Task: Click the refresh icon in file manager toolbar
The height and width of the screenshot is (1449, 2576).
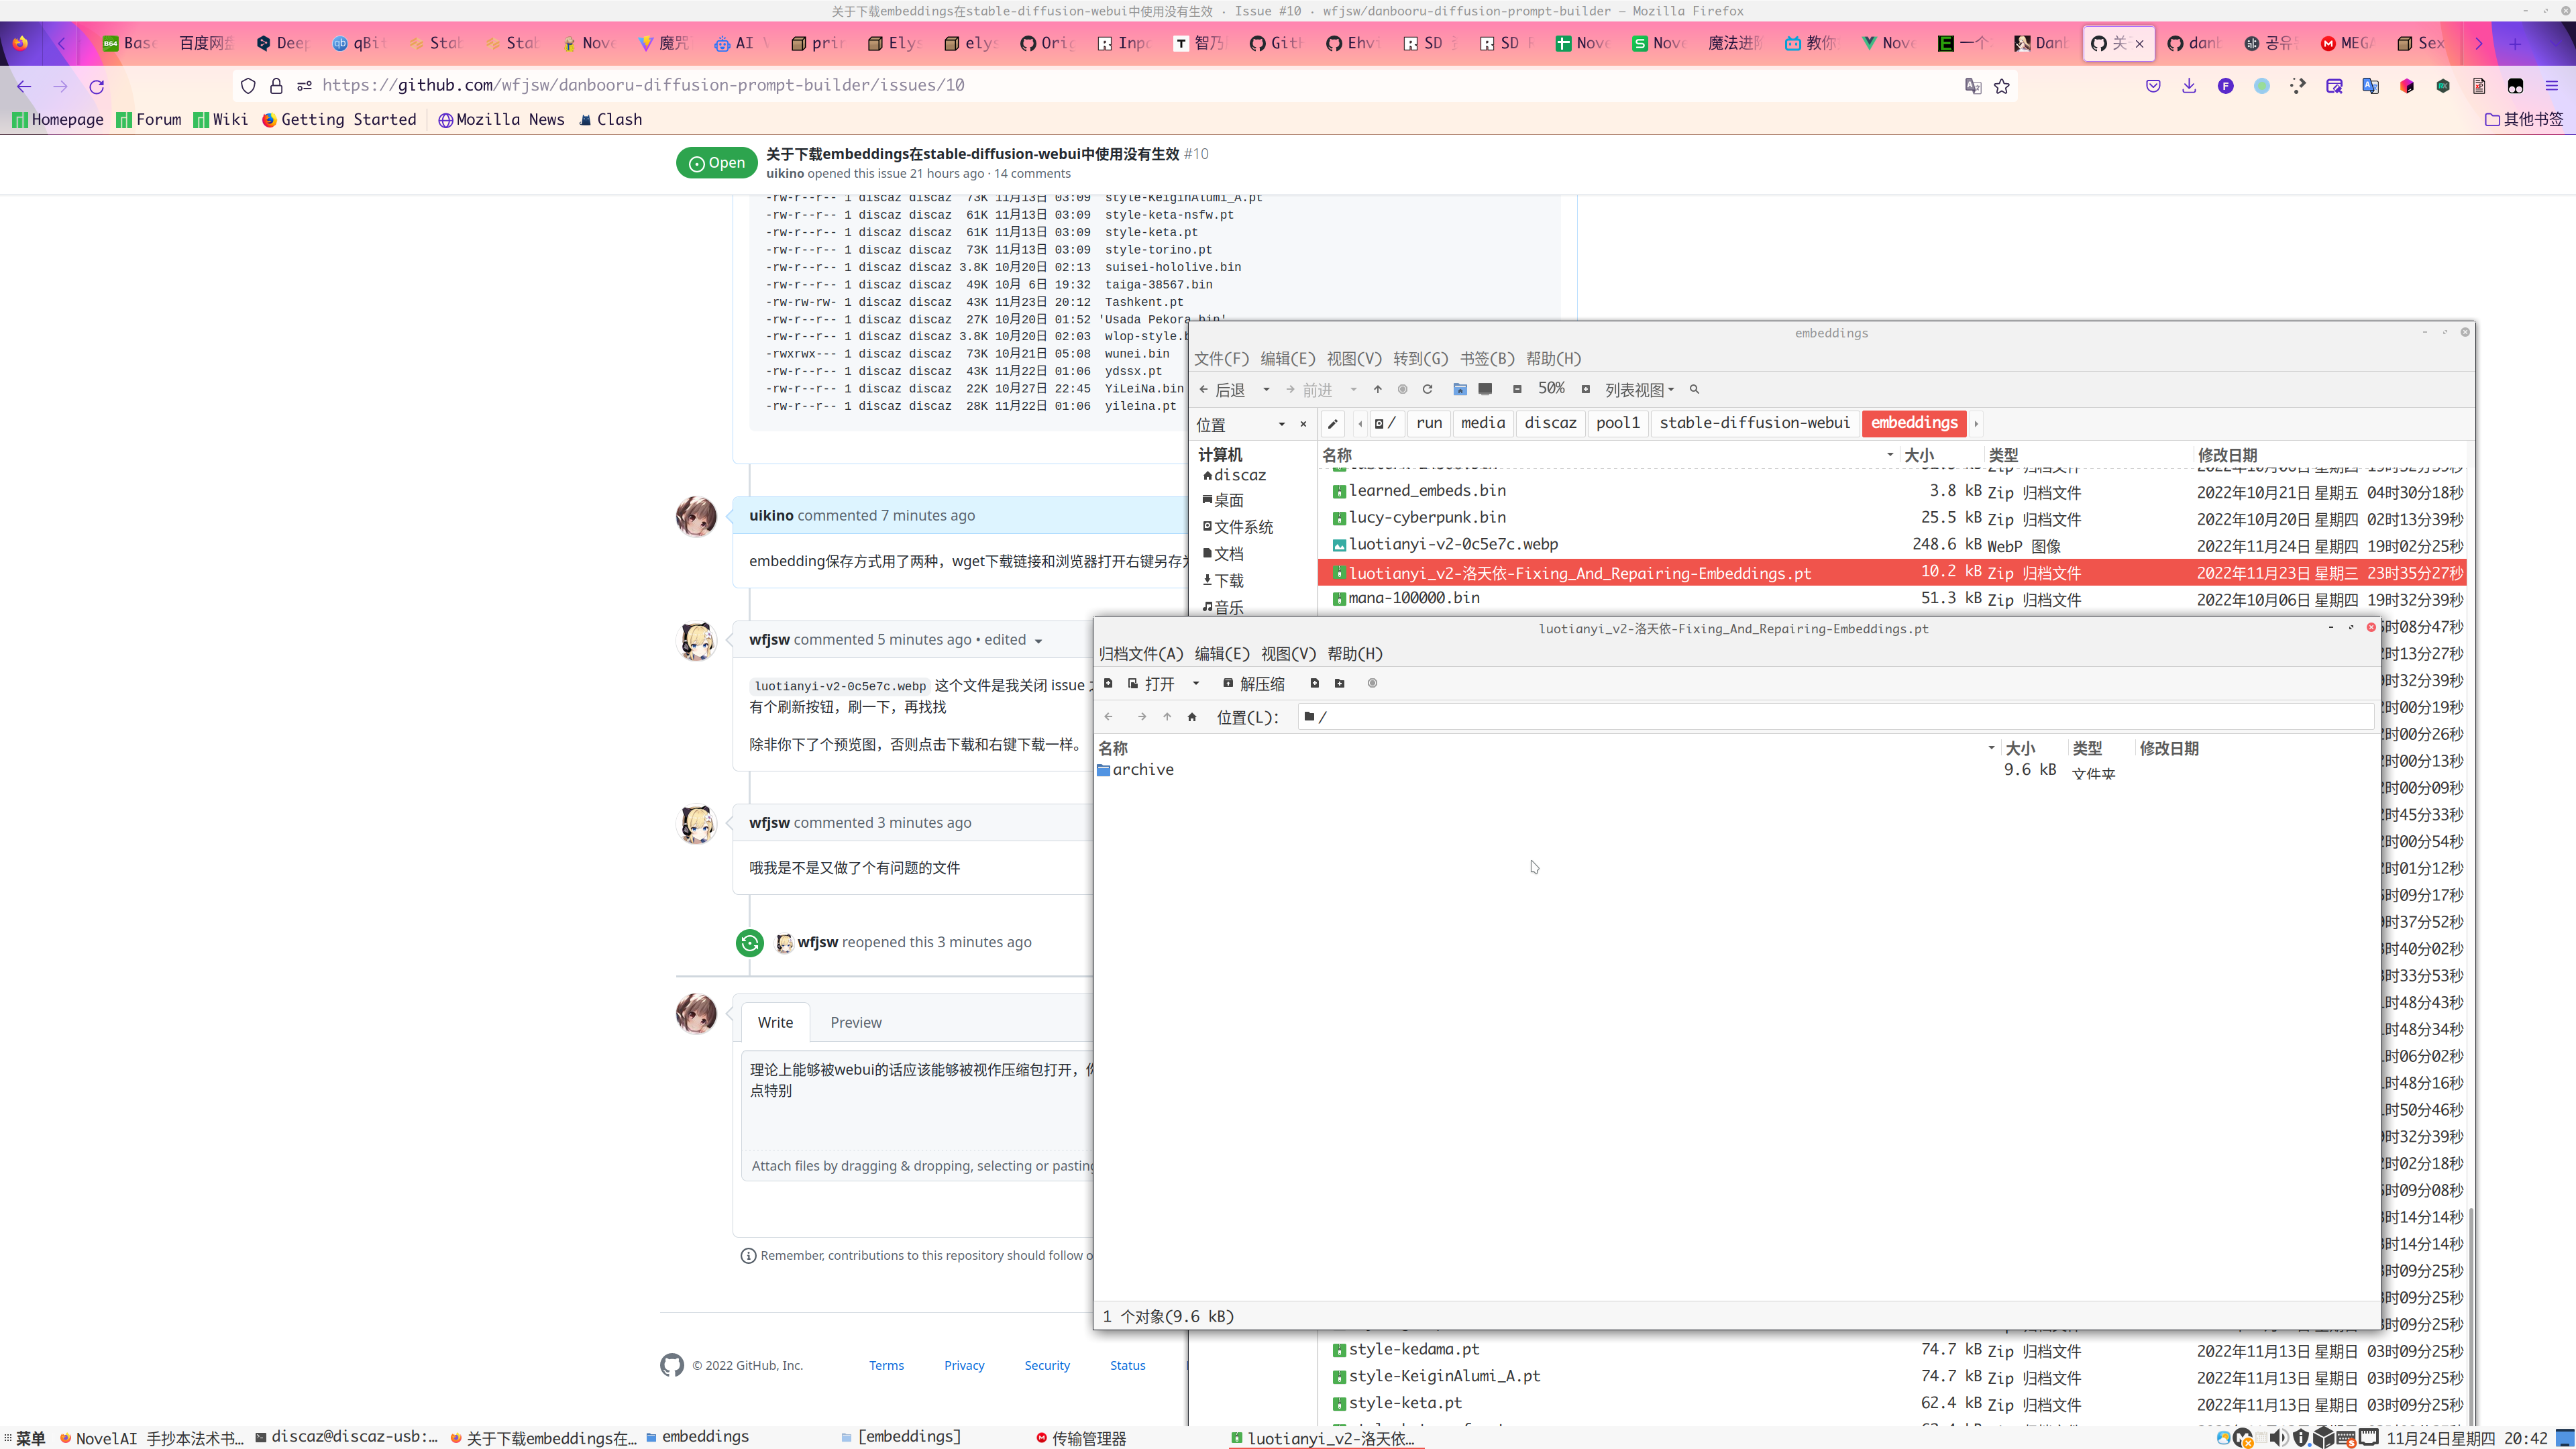Action: 1428,389
